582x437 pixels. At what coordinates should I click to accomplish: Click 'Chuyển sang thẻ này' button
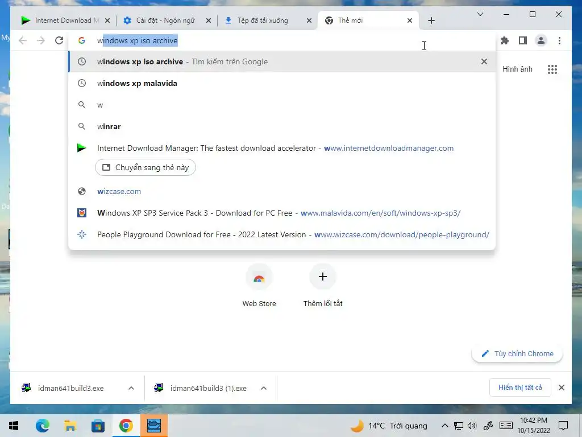pyautogui.click(x=145, y=168)
